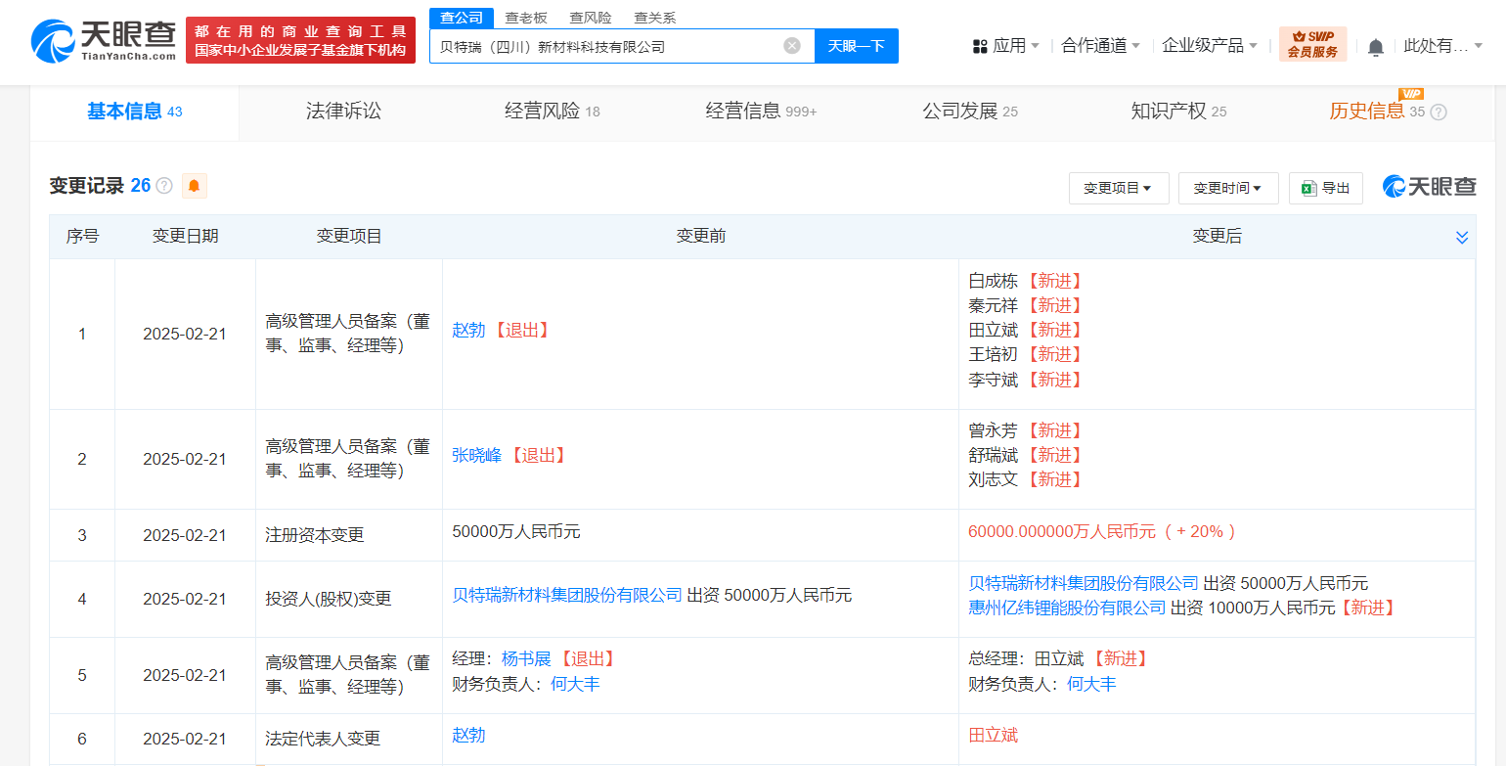Expand table with double chevron icon
The image size is (1506, 766).
(1461, 238)
